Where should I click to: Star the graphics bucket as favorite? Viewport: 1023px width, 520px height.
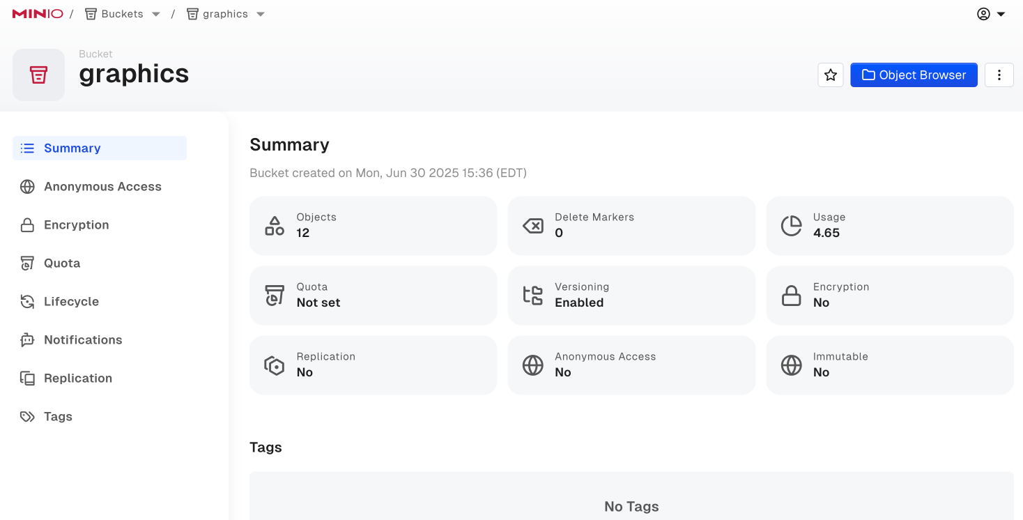tap(830, 75)
